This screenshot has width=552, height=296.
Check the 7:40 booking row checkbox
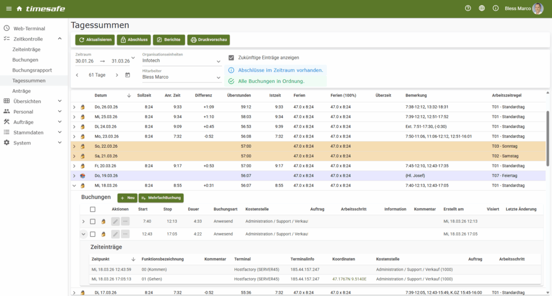(93, 222)
